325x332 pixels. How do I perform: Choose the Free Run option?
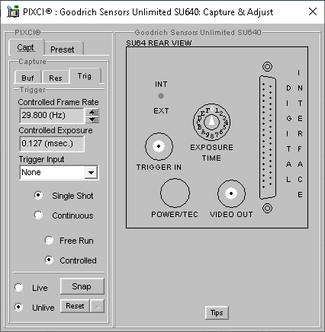pyautogui.click(x=49, y=240)
